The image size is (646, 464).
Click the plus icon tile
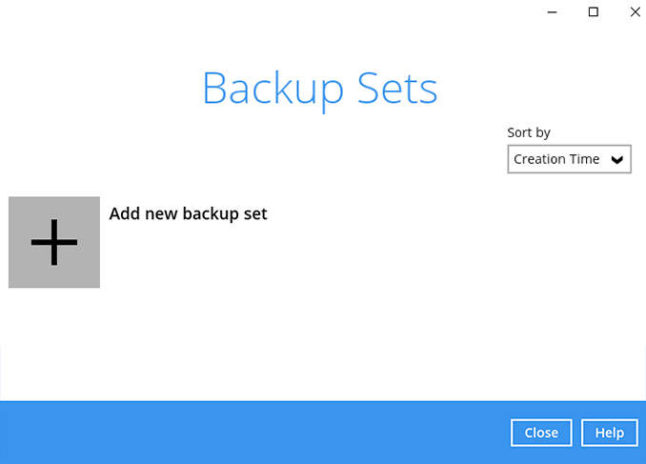click(x=54, y=242)
